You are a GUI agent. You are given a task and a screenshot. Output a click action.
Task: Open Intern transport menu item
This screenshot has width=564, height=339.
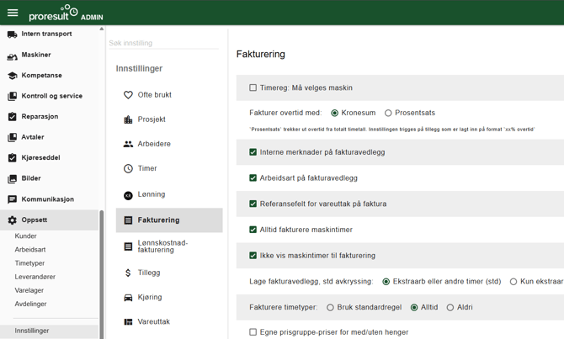coord(49,34)
